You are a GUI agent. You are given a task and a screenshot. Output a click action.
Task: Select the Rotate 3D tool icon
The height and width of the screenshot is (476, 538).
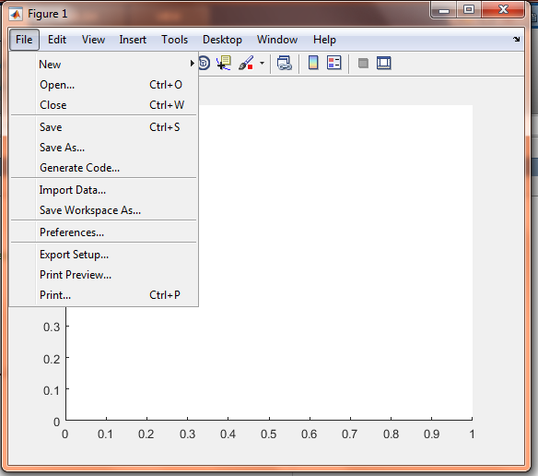coord(205,64)
